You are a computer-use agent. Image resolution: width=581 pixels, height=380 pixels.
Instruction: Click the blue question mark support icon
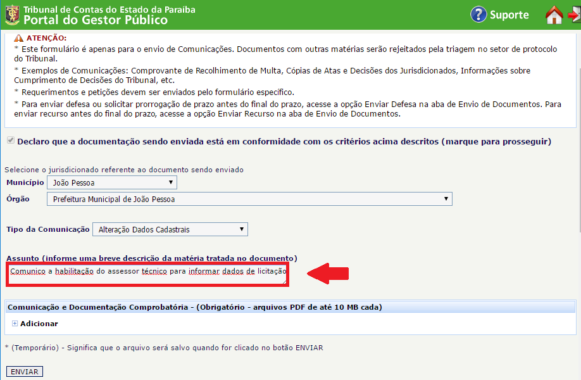(478, 15)
